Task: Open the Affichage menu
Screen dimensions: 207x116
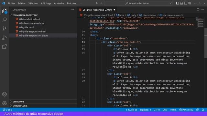Action: [46, 3]
